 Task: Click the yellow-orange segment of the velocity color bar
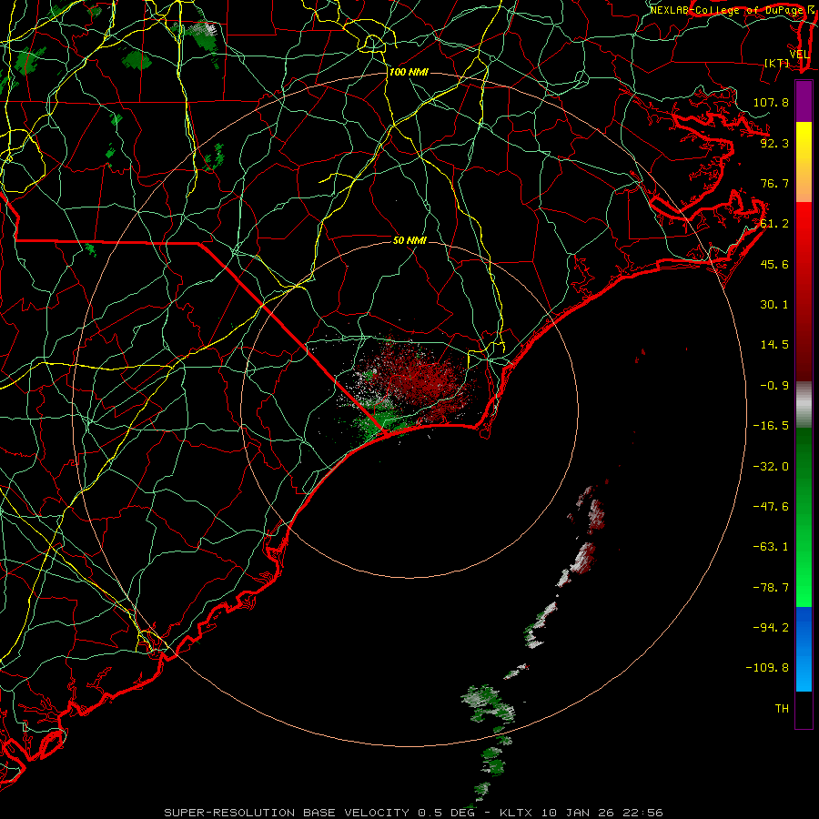(x=804, y=162)
